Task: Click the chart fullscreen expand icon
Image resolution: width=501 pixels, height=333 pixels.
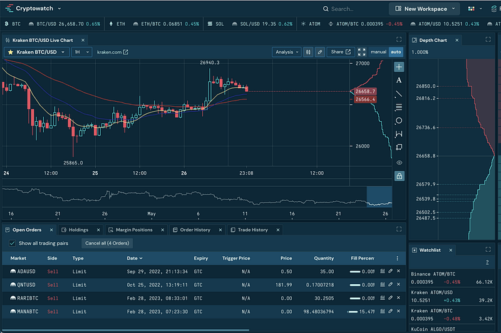Action: (x=361, y=52)
